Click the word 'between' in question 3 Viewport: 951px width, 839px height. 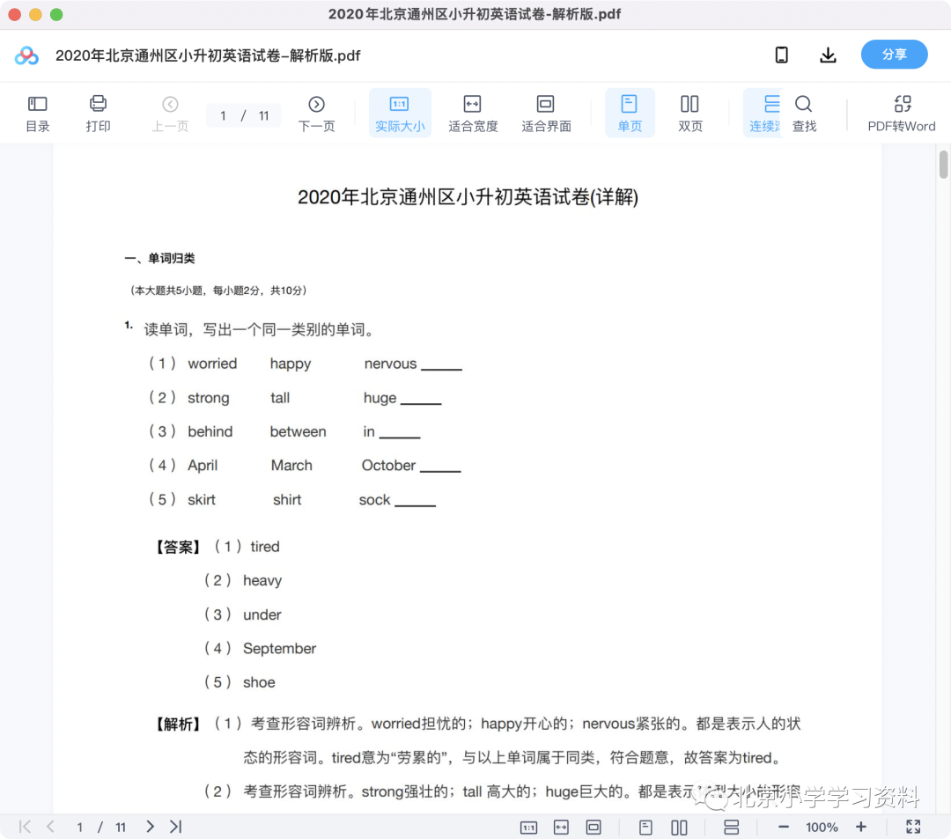click(298, 431)
